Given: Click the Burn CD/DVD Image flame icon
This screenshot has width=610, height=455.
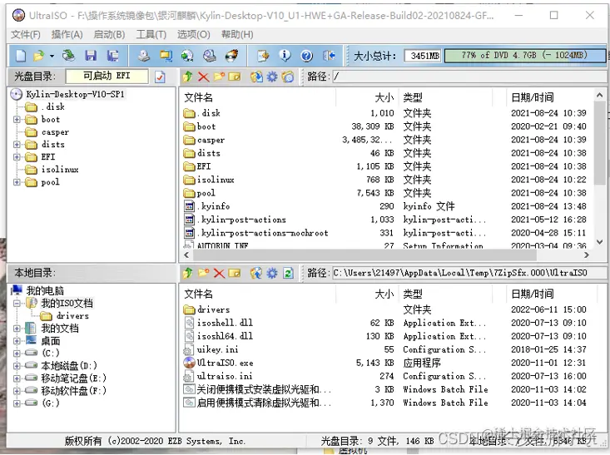Looking at the screenshot, I should pyautogui.click(x=232, y=56).
